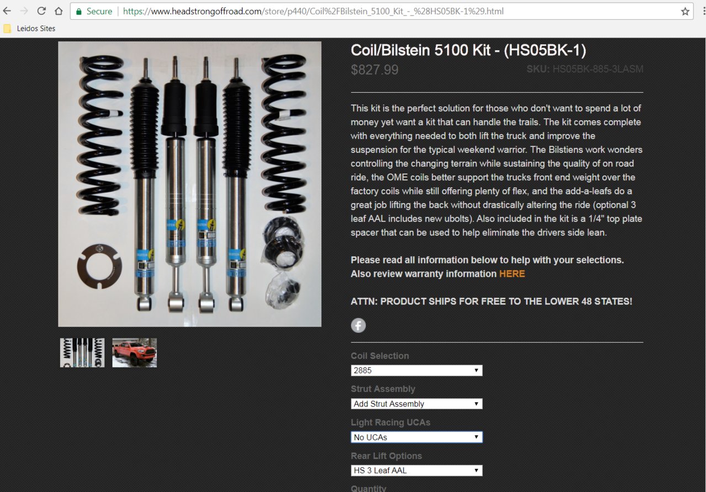Click the URL in the address bar
The image size is (706, 492).
[x=313, y=11]
